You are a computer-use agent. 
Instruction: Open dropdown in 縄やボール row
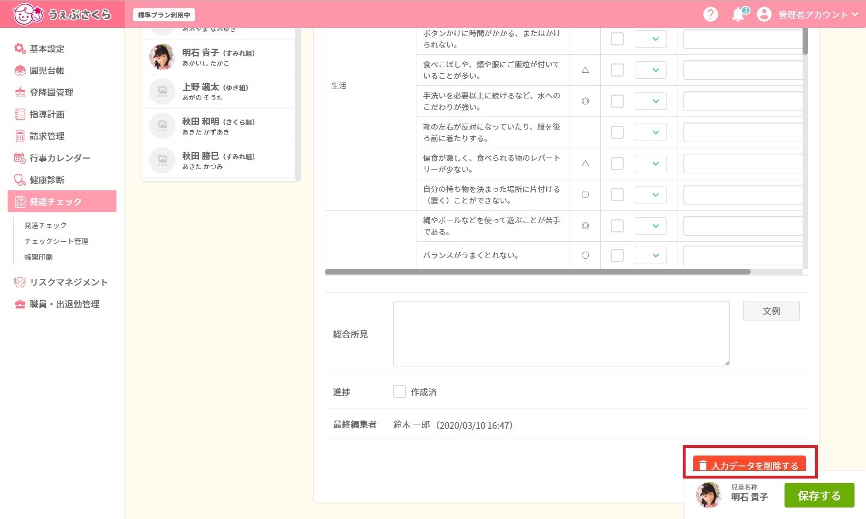[651, 226]
